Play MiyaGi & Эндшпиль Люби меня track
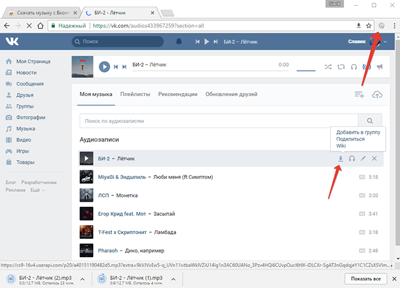Image resolution: width=400 pixels, height=288 pixels. click(86, 177)
